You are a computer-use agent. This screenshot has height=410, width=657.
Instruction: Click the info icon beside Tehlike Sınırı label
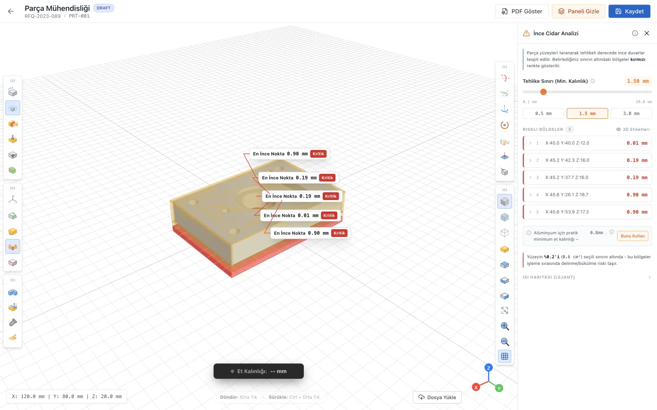[x=593, y=81]
